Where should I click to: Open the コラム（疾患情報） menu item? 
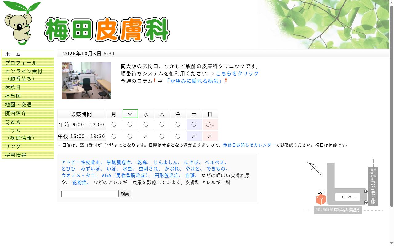point(28,134)
